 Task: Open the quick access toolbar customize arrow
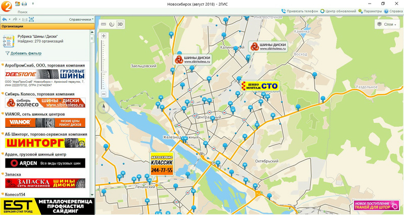[33, 4]
